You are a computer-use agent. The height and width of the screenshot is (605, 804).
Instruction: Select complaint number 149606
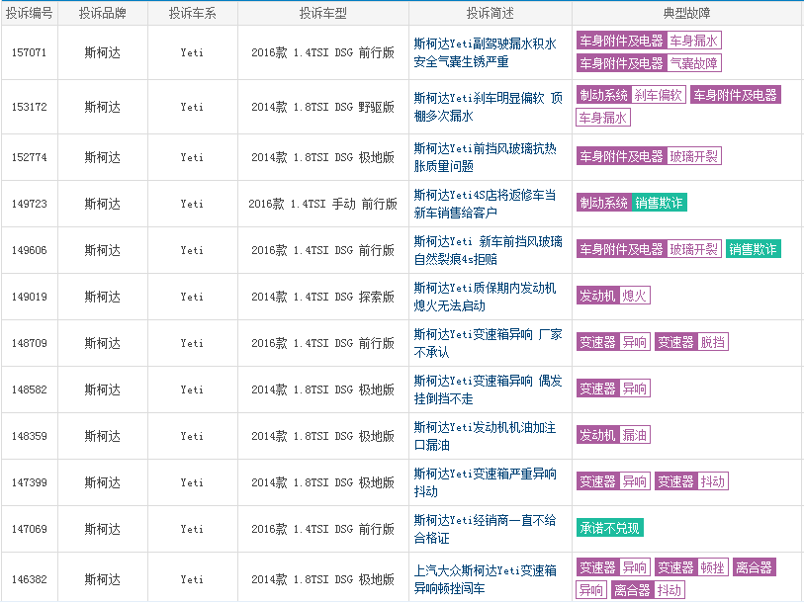(30, 250)
